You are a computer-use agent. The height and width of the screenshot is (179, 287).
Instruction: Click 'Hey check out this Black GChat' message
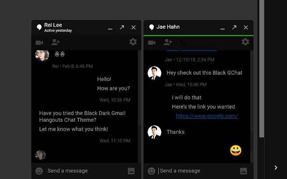204,72
